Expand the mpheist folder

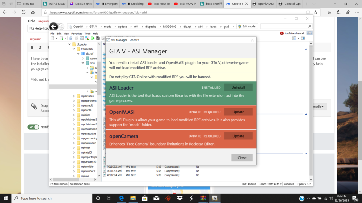coord(74,148)
